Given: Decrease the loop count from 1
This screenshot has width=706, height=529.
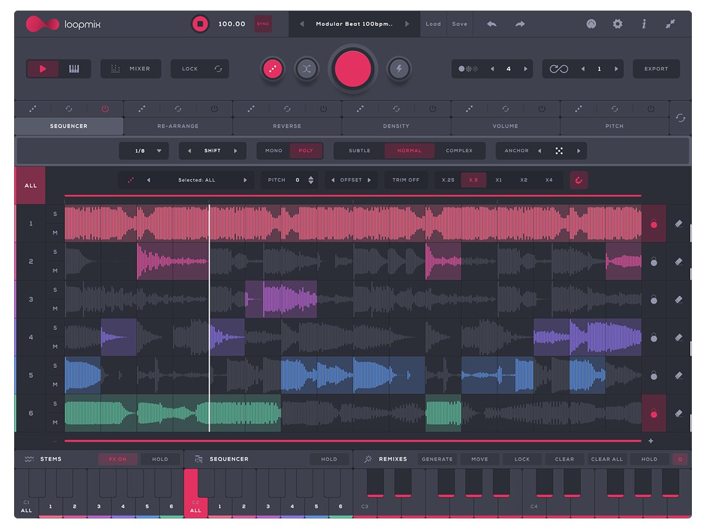Looking at the screenshot, I should [583, 69].
